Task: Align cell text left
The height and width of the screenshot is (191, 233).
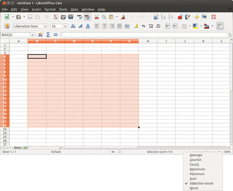Action: tap(97, 26)
